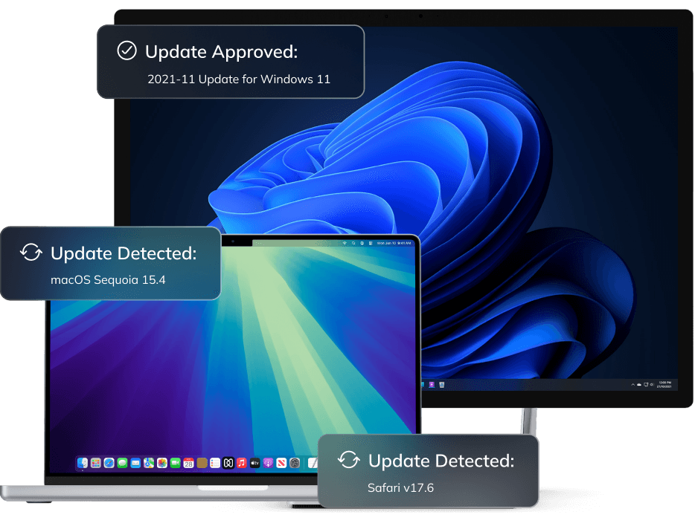This screenshot has width=695, height=529.
Task: Click the refresh icon on Safari v17.6 notification
Action: 347,461
